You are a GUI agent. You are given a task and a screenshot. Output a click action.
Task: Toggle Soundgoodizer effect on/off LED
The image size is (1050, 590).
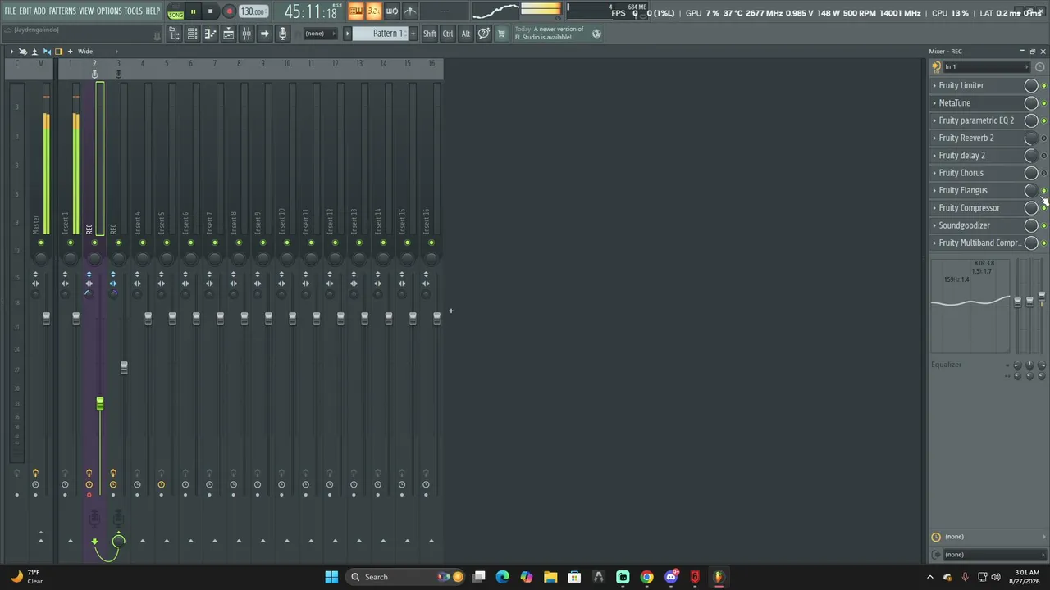click(x=1043, y=225)
